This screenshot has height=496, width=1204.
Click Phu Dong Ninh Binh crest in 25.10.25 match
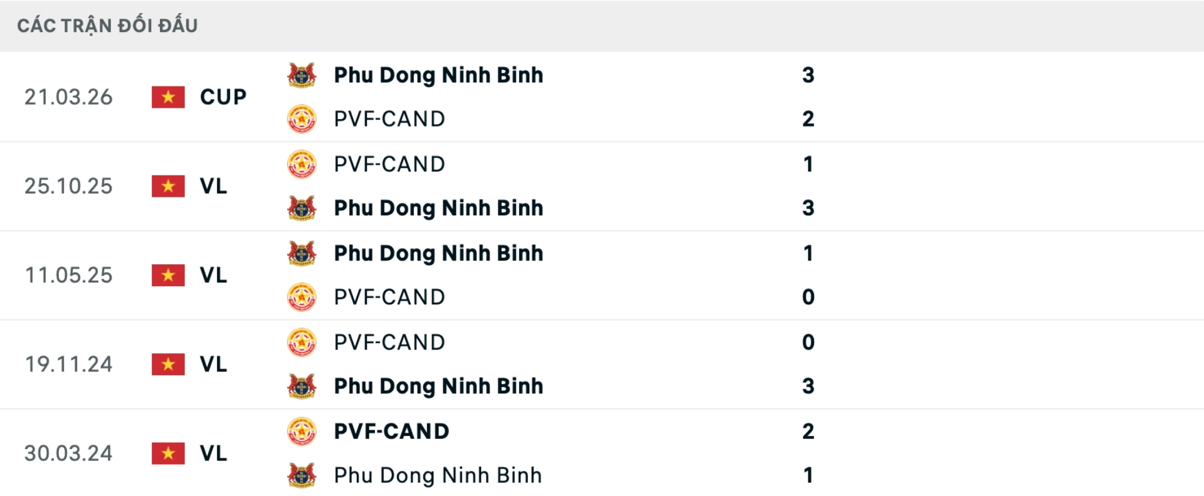coord(302,208)
